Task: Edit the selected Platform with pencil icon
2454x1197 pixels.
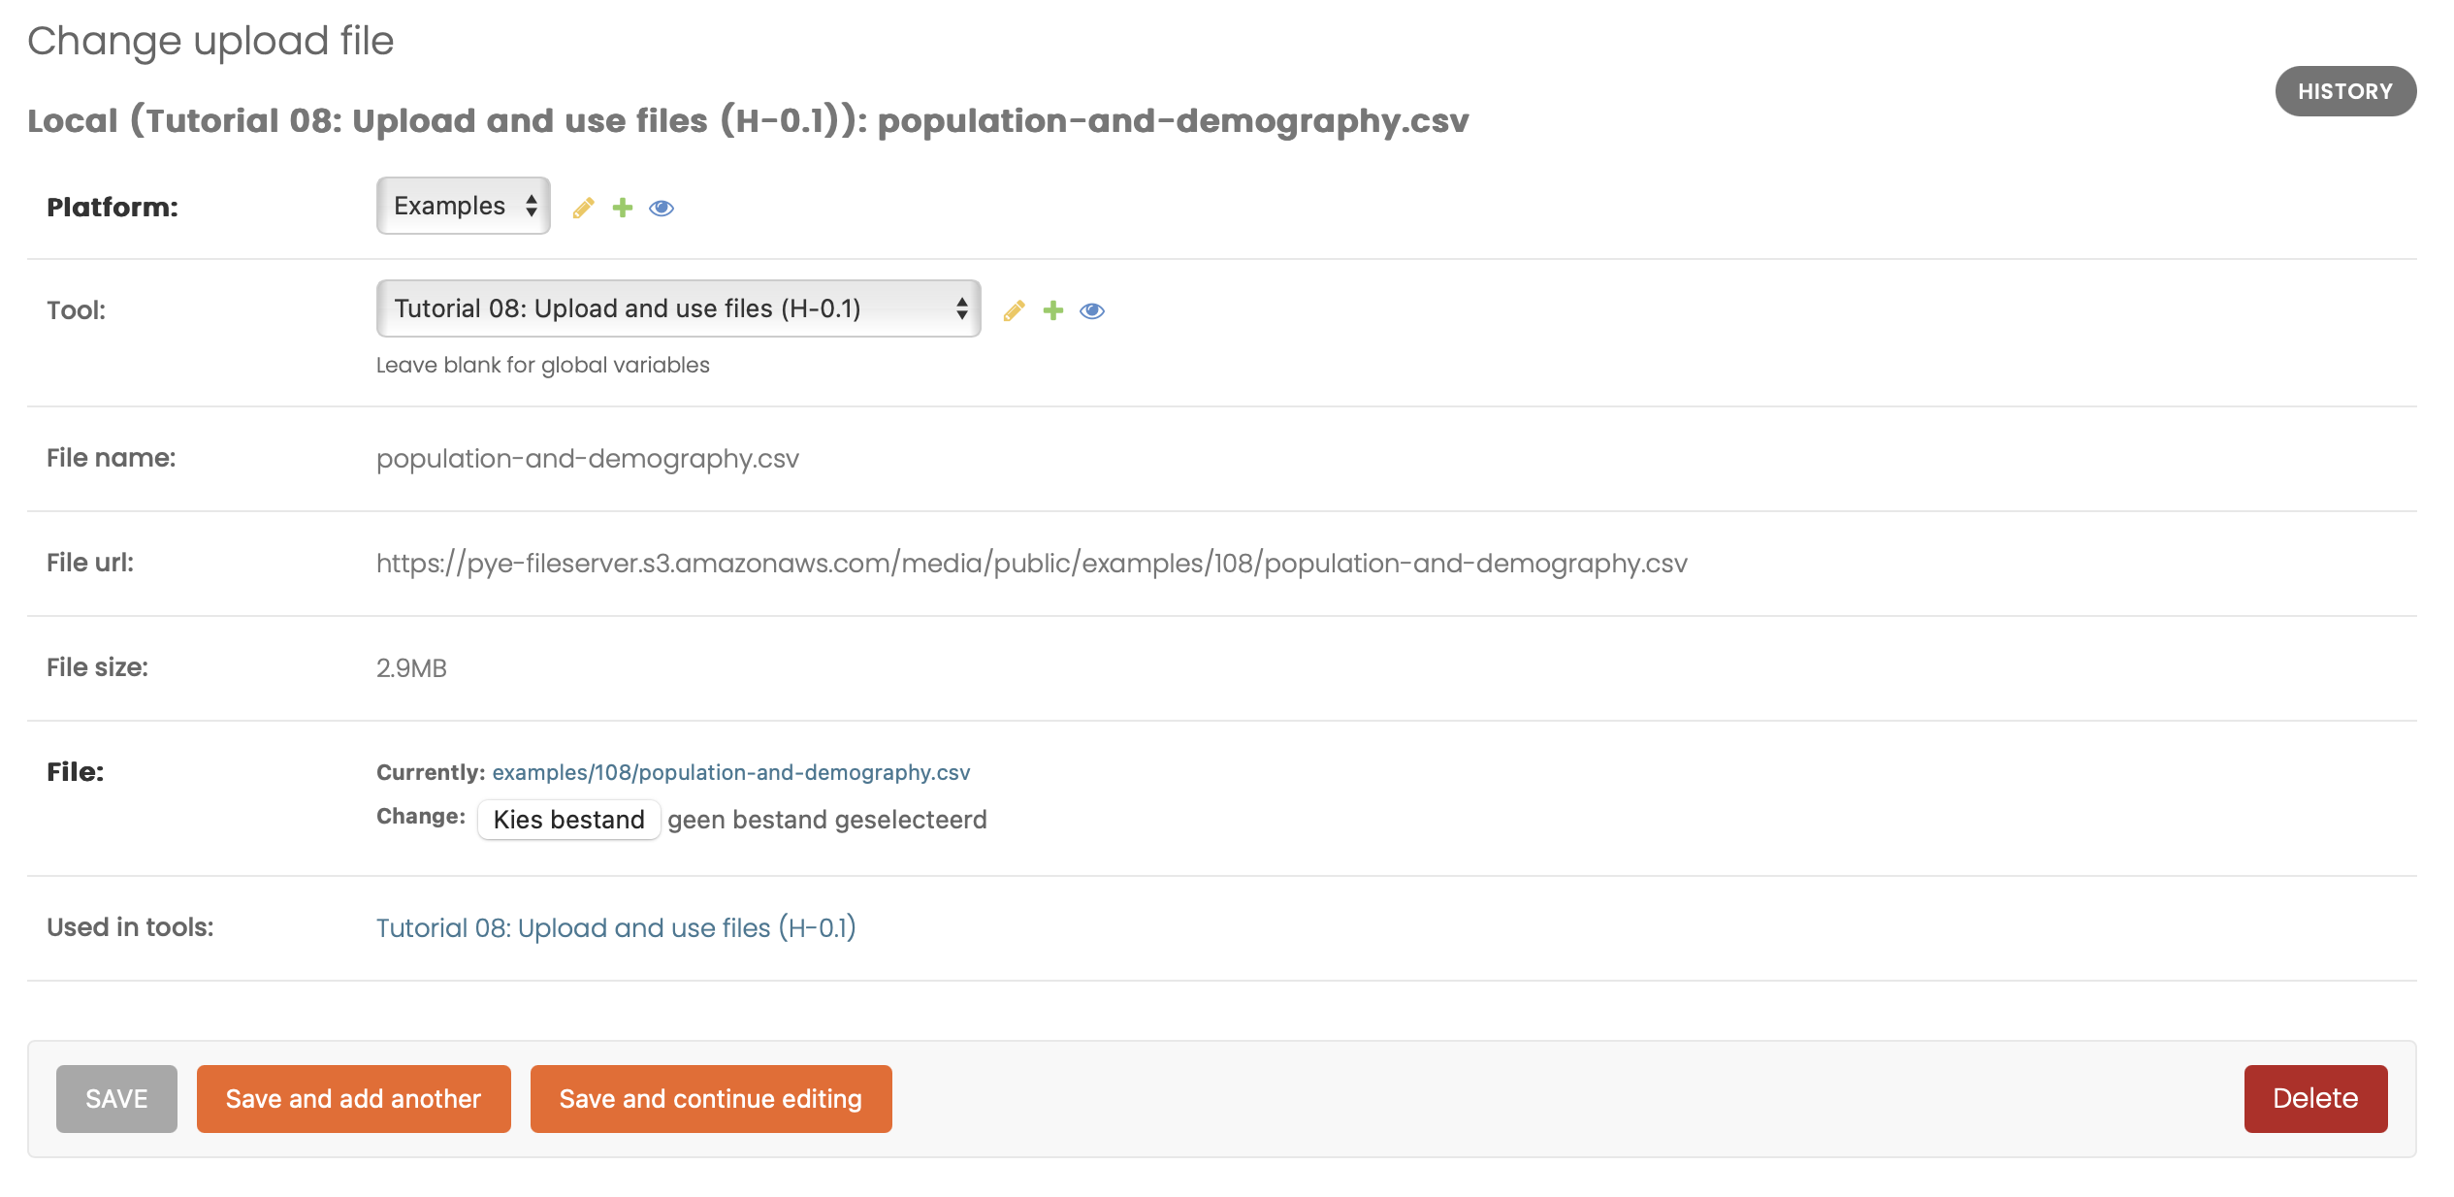Action: [583, 208]
